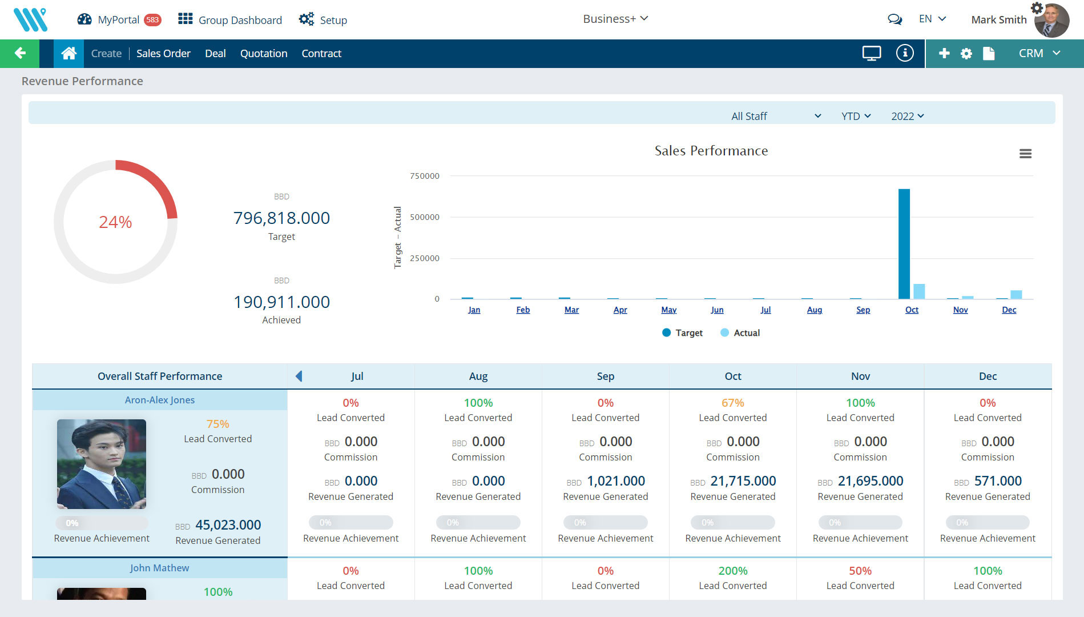Click the gear icon beside CRM
Screen dimensions: 1084x617
966,53
